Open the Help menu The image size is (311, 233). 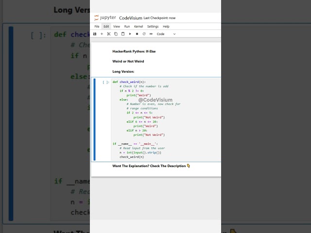click(x=166, y=26)
